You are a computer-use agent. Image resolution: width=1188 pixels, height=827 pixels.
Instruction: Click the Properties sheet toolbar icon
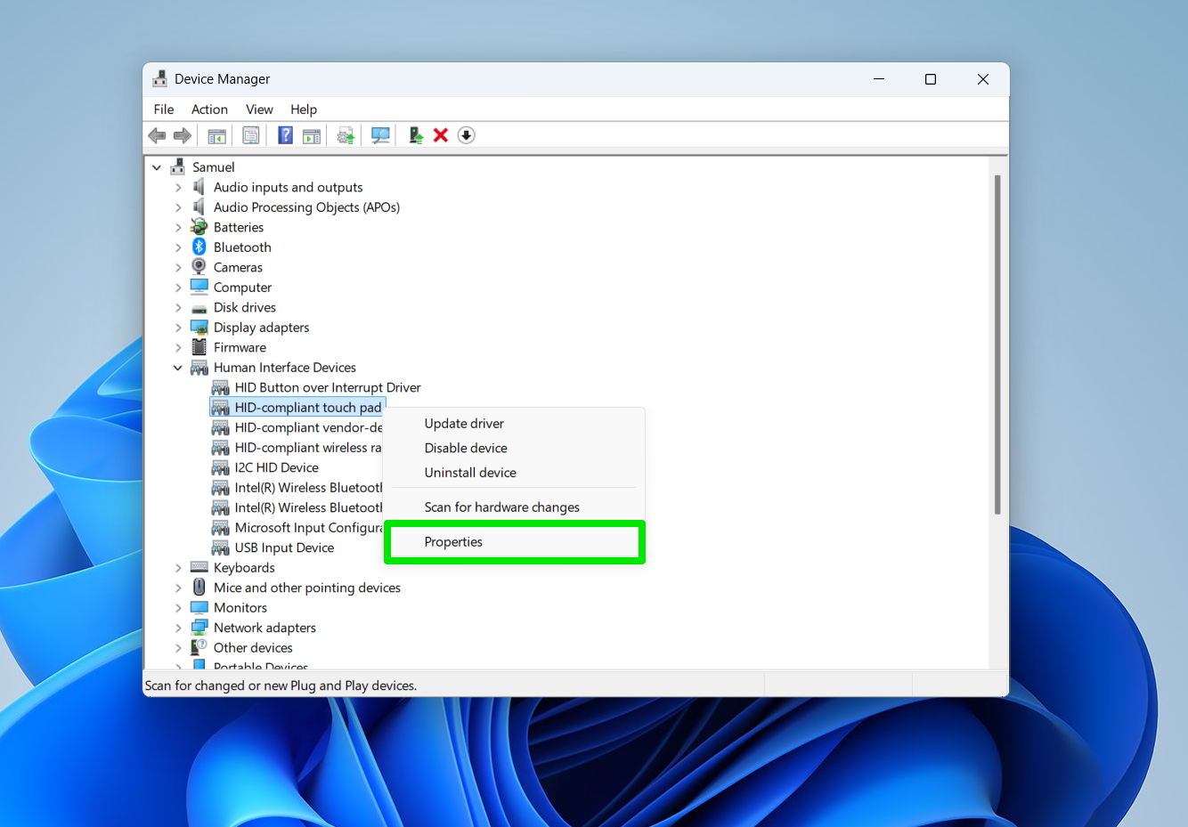coord(251,135)
